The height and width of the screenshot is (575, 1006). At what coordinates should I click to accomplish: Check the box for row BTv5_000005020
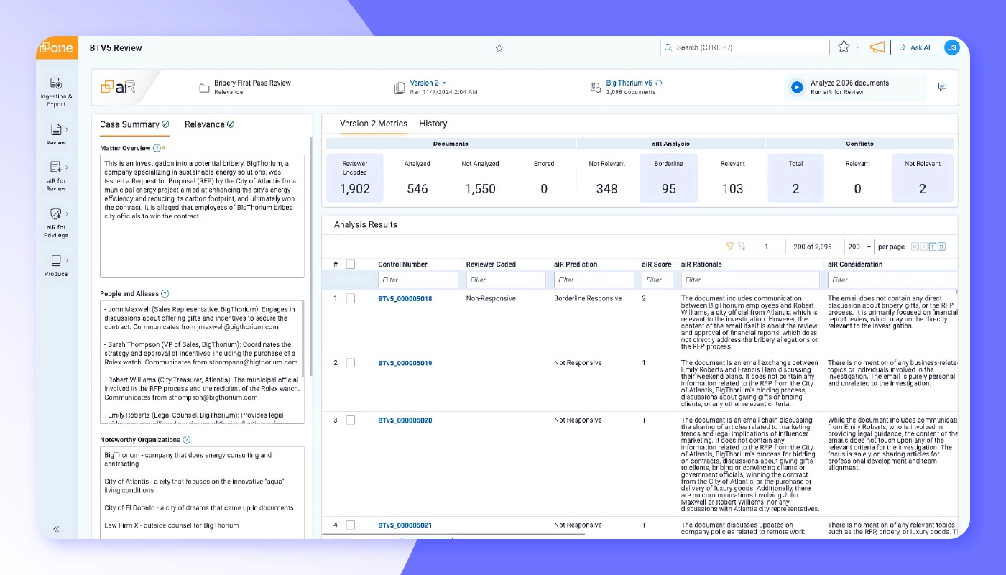351,420
